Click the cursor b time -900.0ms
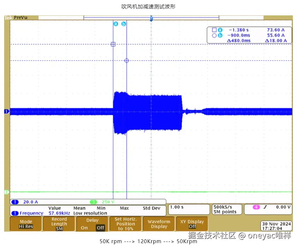 tap(239, 35)
